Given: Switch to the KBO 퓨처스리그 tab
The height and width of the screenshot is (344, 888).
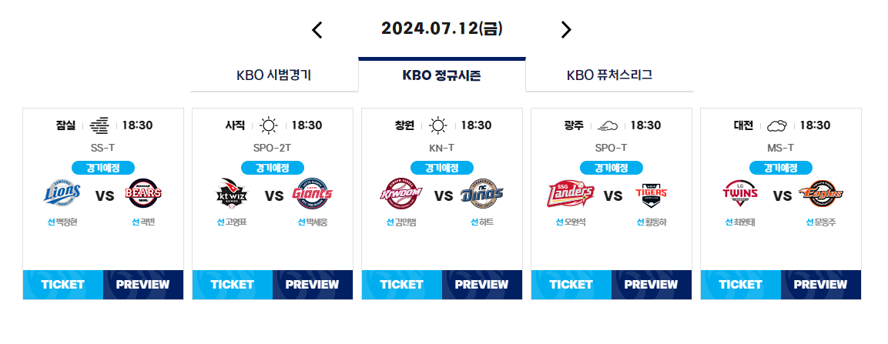Looking at the screenshot, I should click(x=609, y=75).
